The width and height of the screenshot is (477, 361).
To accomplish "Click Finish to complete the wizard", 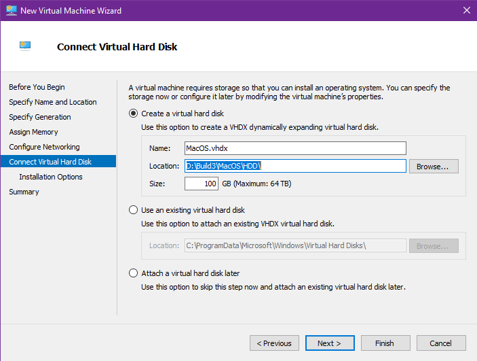I will tap(385, 343).
